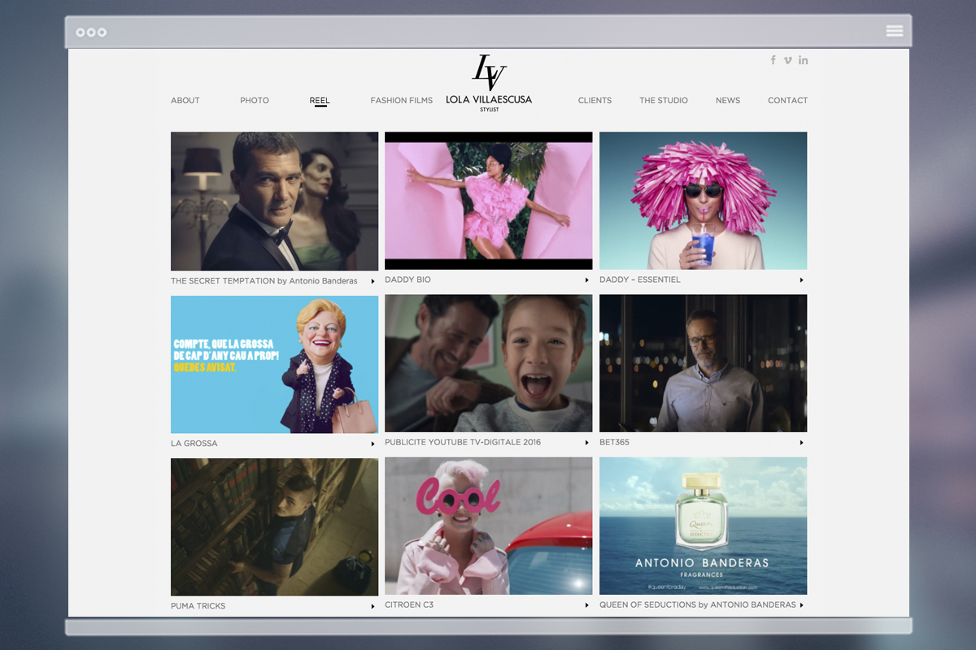The width and height of the screenshot is (976, 650).
Task: Open The Secret Temptation by Antonio Banderas title
Action: pyautogui.click(x=264, y=281)
